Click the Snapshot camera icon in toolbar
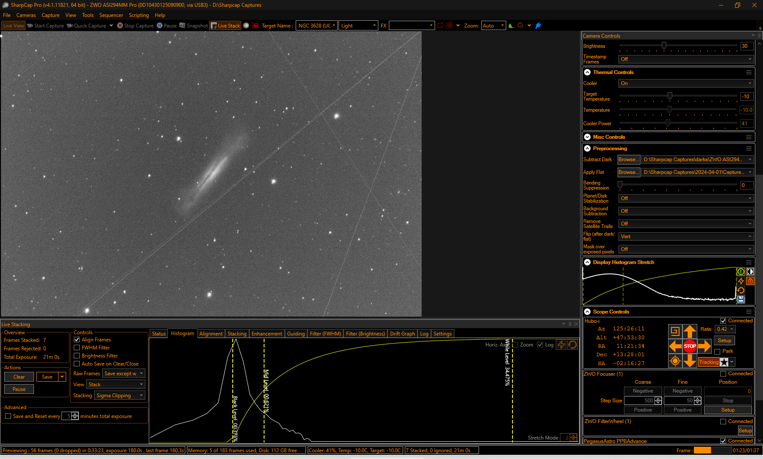 182,25
